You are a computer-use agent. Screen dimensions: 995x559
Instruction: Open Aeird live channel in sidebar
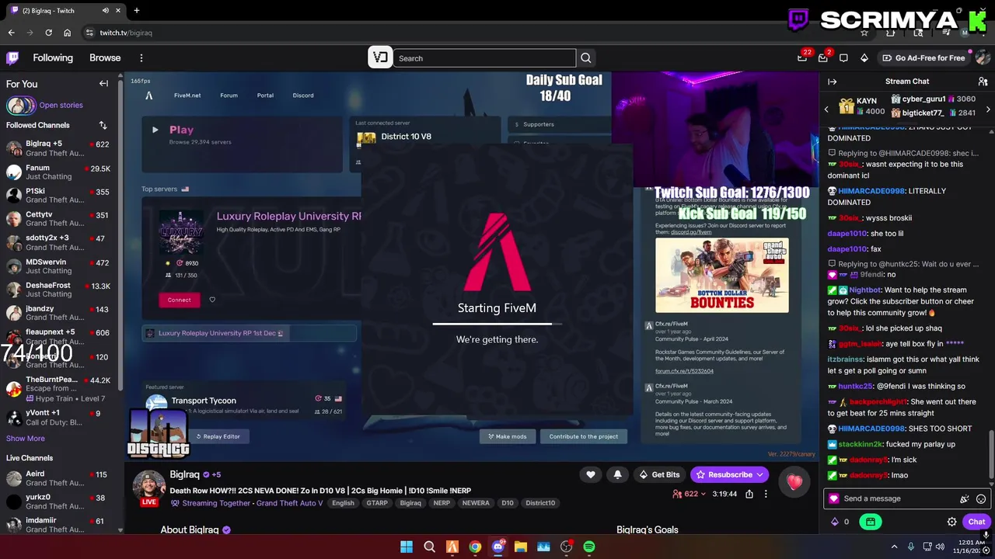click(59, 478)
